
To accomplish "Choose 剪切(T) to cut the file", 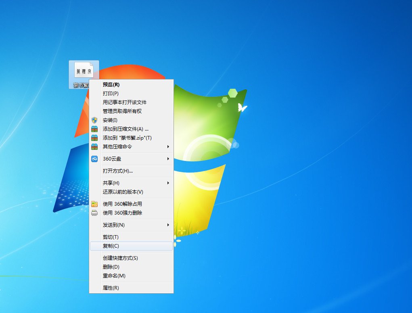I will pos(111,237).
